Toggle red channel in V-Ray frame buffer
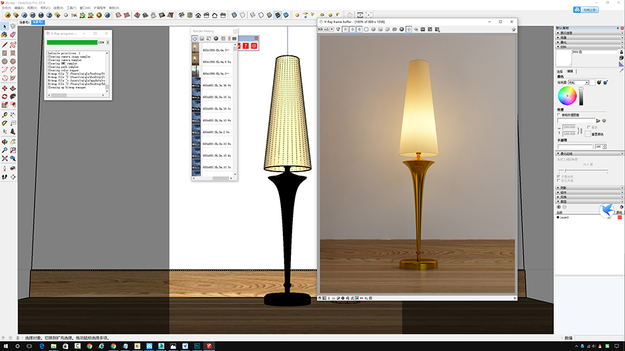Screen dimensions: 625x351 [345, 30]
